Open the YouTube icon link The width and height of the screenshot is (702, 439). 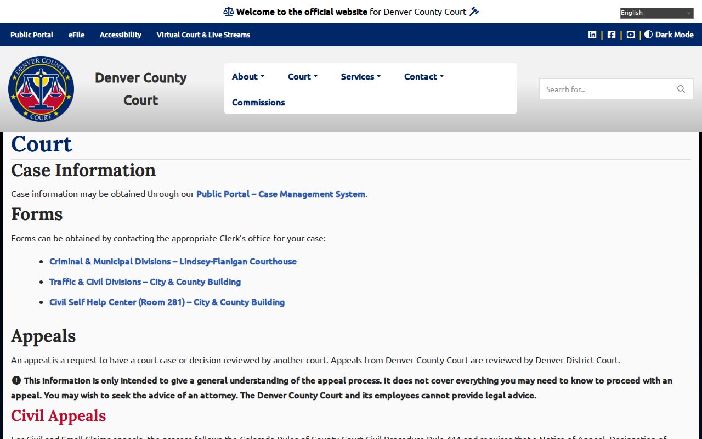pos(631,35)
